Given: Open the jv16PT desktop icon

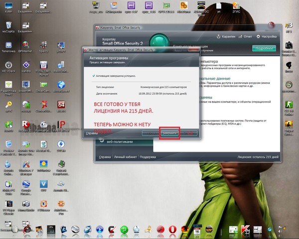Looking at the screenshot, I should (61, 47).
